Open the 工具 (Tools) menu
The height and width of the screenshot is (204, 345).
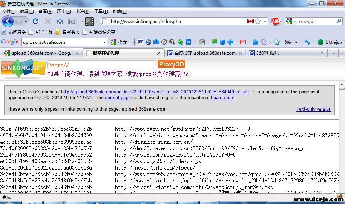(101, 11)
